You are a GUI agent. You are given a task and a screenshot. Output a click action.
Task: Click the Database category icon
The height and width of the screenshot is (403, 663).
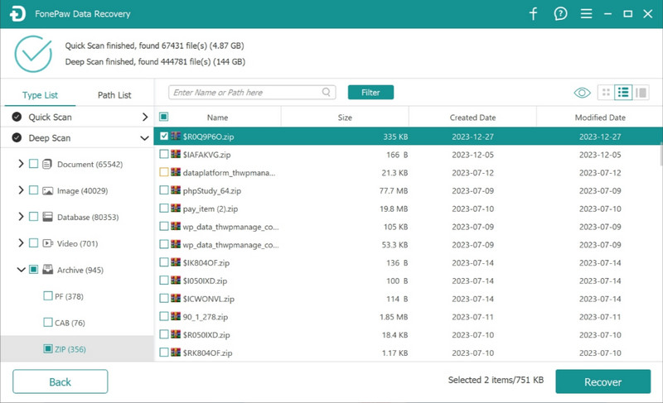click(x=47, y=217)
